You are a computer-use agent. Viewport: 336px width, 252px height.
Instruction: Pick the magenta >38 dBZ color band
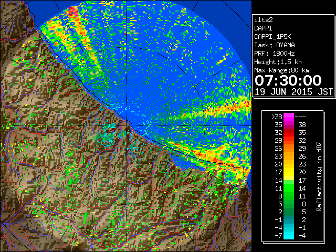coord(289,117)
